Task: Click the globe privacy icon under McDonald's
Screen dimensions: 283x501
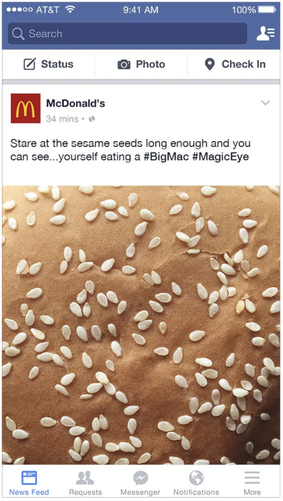Action: (92, 119)
